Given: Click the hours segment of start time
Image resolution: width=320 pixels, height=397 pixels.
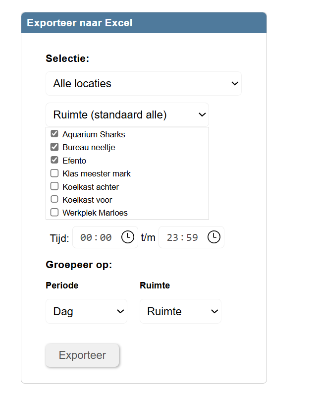Looking at the screenshot, I should (x=86, y=237).
